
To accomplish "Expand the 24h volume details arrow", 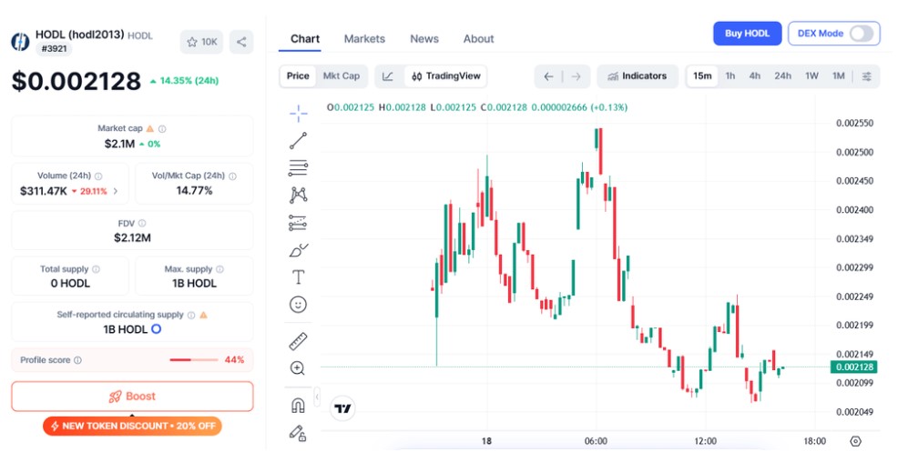I will (x=116, y=192).
